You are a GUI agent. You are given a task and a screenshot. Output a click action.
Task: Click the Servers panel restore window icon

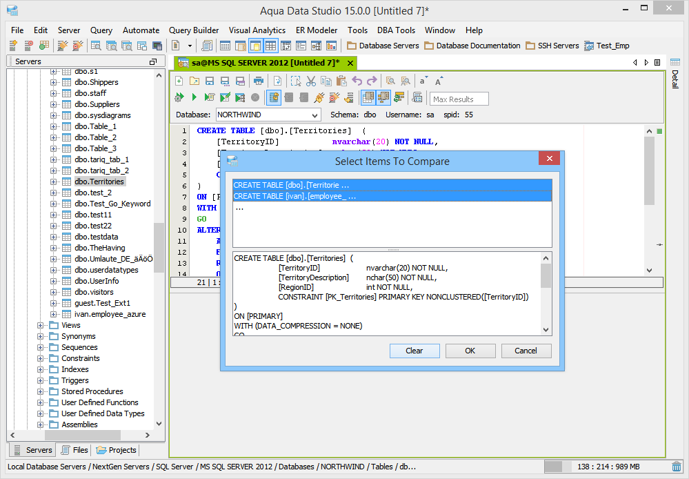point(153,61)
